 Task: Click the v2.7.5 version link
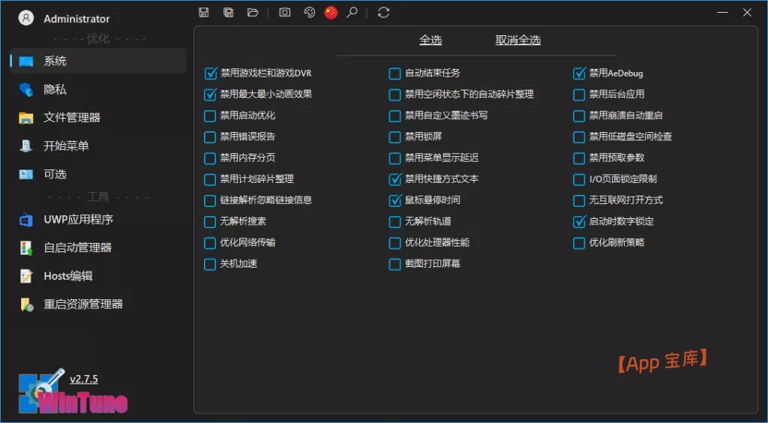click(84, 379)
